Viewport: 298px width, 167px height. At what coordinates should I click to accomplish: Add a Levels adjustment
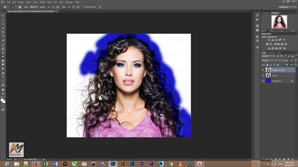coord(273,40)
